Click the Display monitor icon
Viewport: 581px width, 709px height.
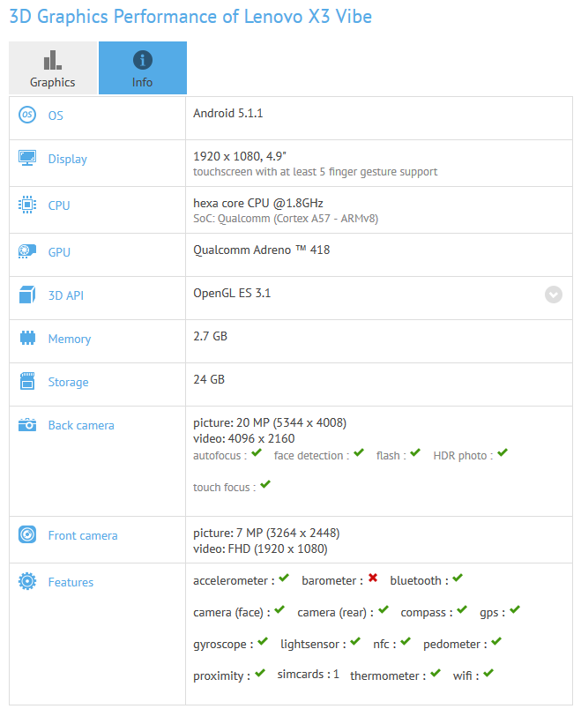[27, 158]
